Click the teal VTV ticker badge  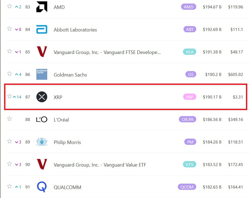pos(189,164)
